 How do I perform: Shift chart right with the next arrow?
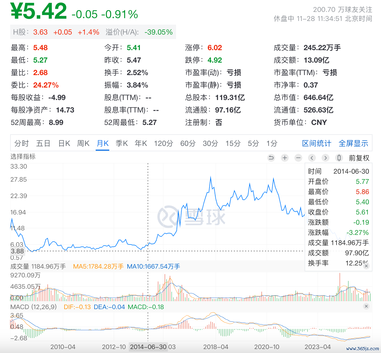(x=326, y=158)
